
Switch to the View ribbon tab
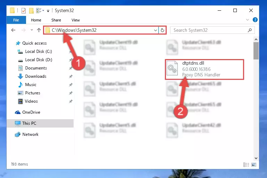tap(76, 20)
